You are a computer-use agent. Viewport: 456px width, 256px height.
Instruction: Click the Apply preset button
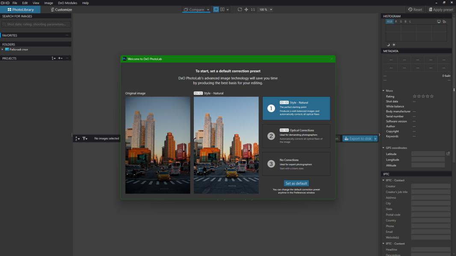coord(440,9)
